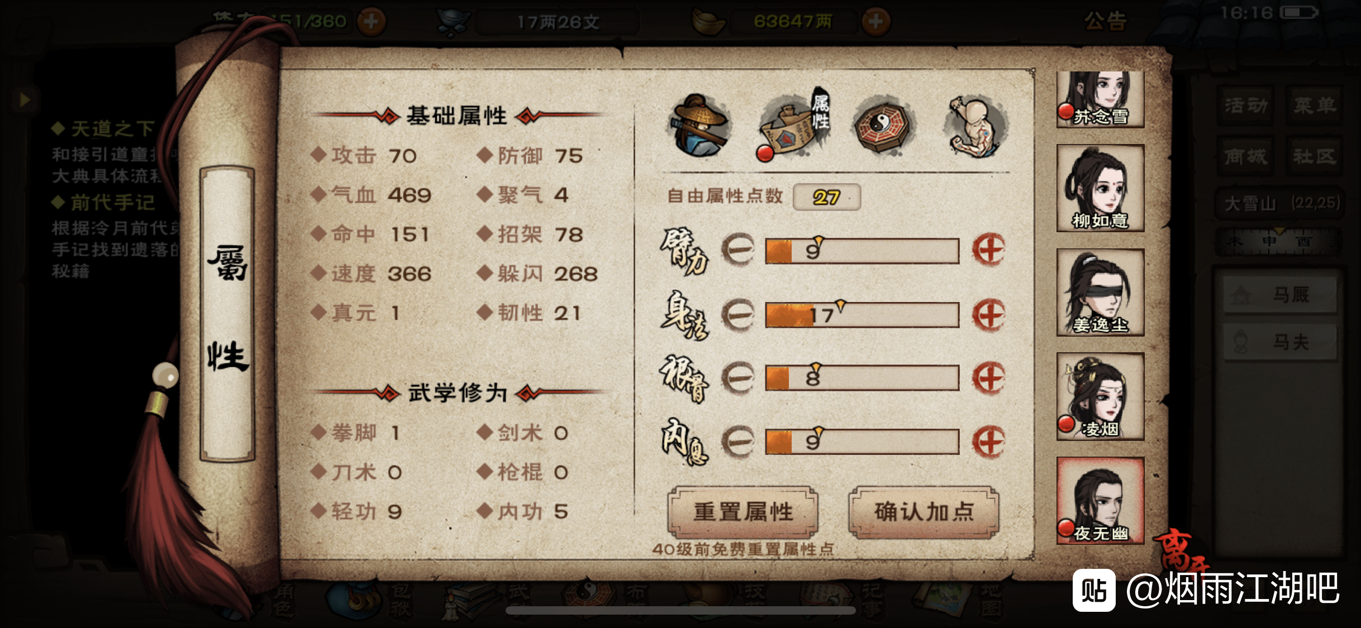Image resolution: width=1361 pixels, height=628 pixels.
Task: Select character portrait 柳如意
Action: click(1100, 188)
